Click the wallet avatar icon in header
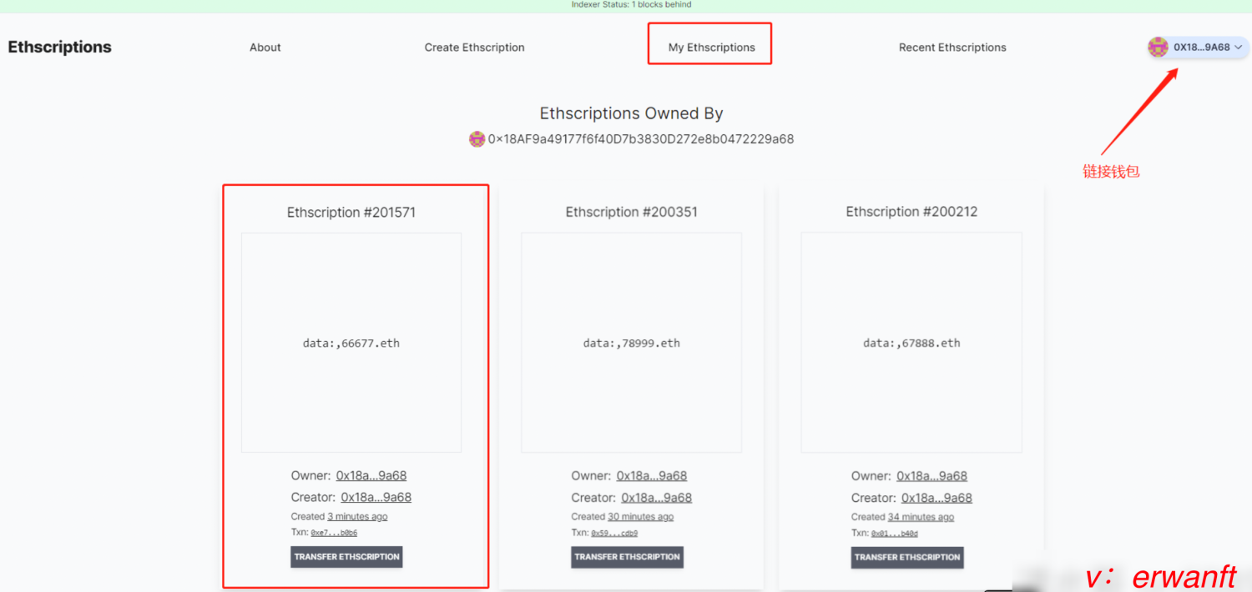 tap(1158, 48)
